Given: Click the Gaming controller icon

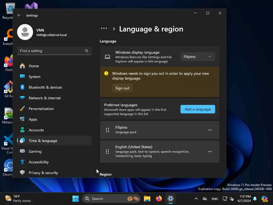Looking at the screenshot, I should click(x=22, y=151).
